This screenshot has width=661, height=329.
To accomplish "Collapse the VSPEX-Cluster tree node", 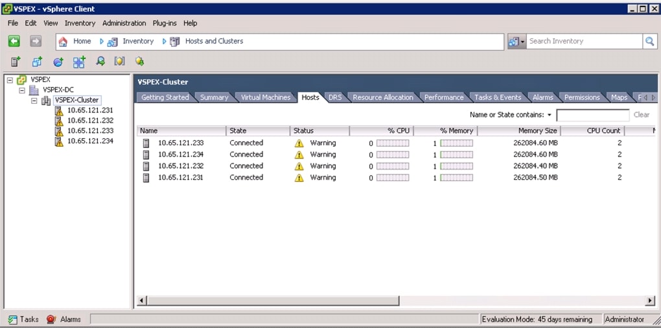I will click(34, 101).
